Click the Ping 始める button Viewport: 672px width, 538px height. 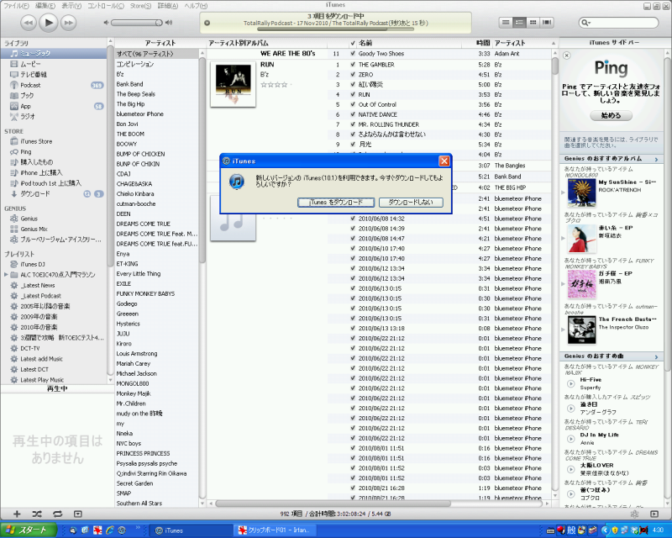[x=611, y=115]
